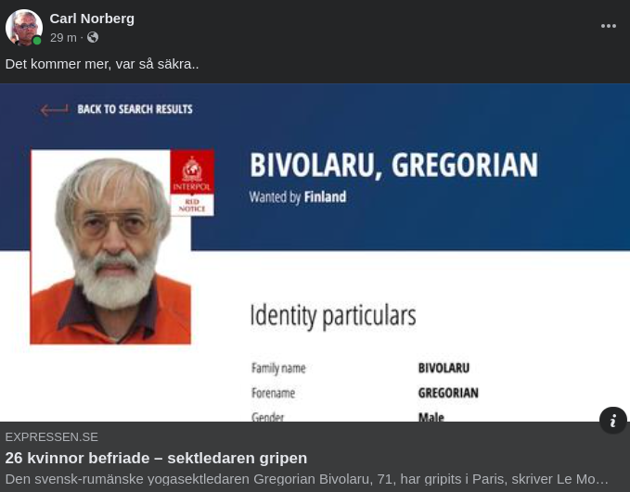Image resolution: width=630 pixels, height=492 pixels.
Task: Click the EXPRESSEN.SE source label
Action: click(x=51, y=437)
